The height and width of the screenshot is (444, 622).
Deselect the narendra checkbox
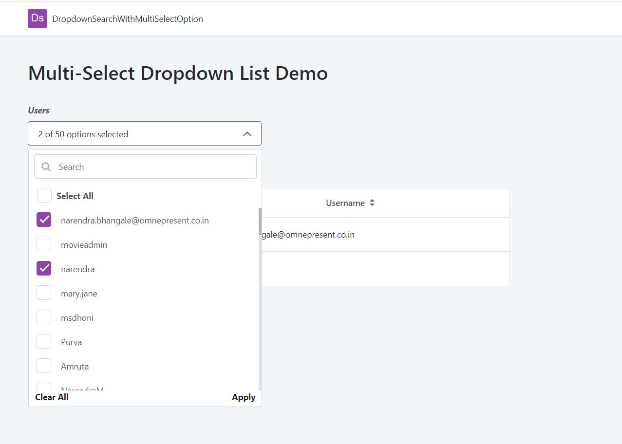point(44,269)
